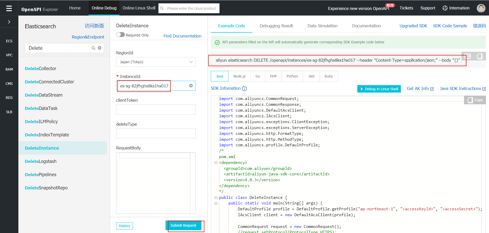Click the search magnifier in the Delete filter box

coord(93,48)
